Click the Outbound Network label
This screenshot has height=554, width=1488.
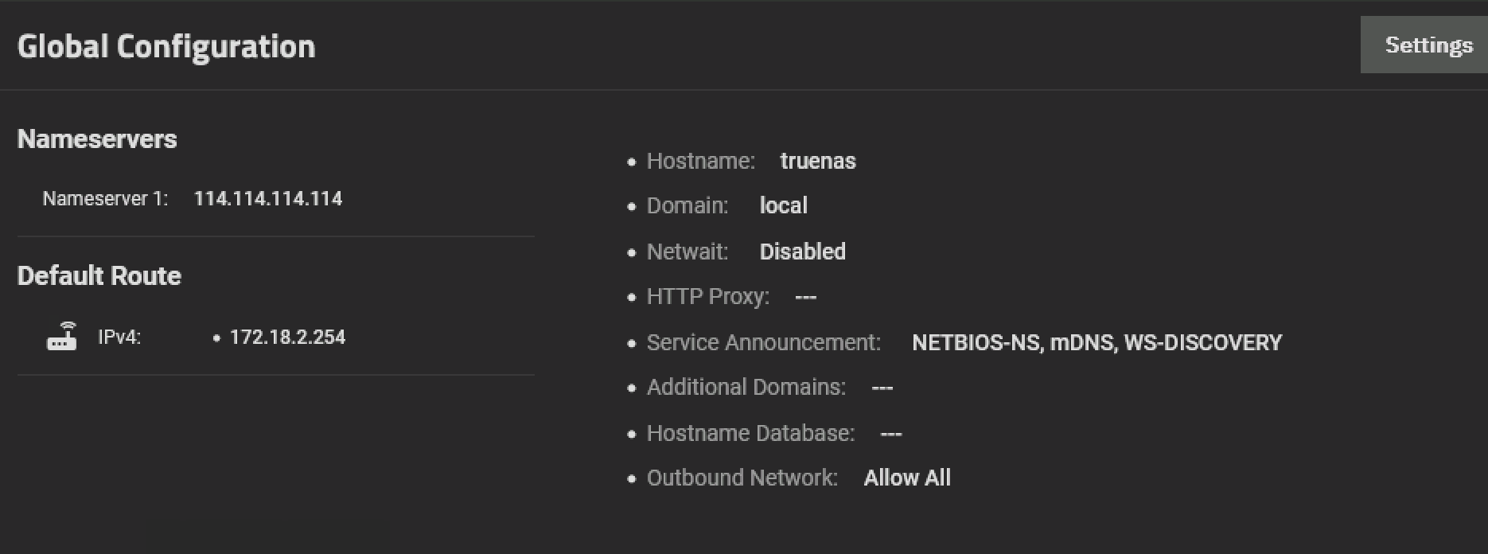pyautogui.click(x=742, y=478)
